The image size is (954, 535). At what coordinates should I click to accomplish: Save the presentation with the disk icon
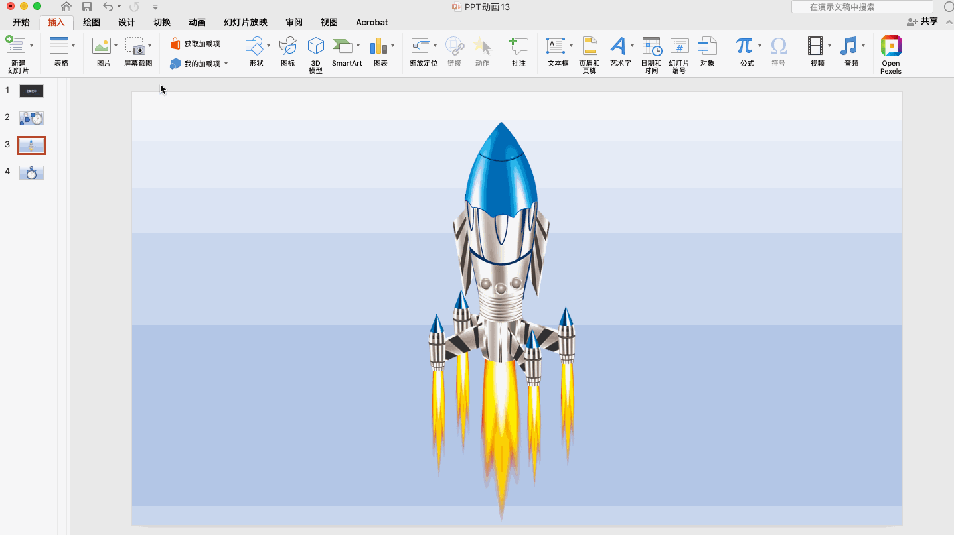tap(87, 7)
